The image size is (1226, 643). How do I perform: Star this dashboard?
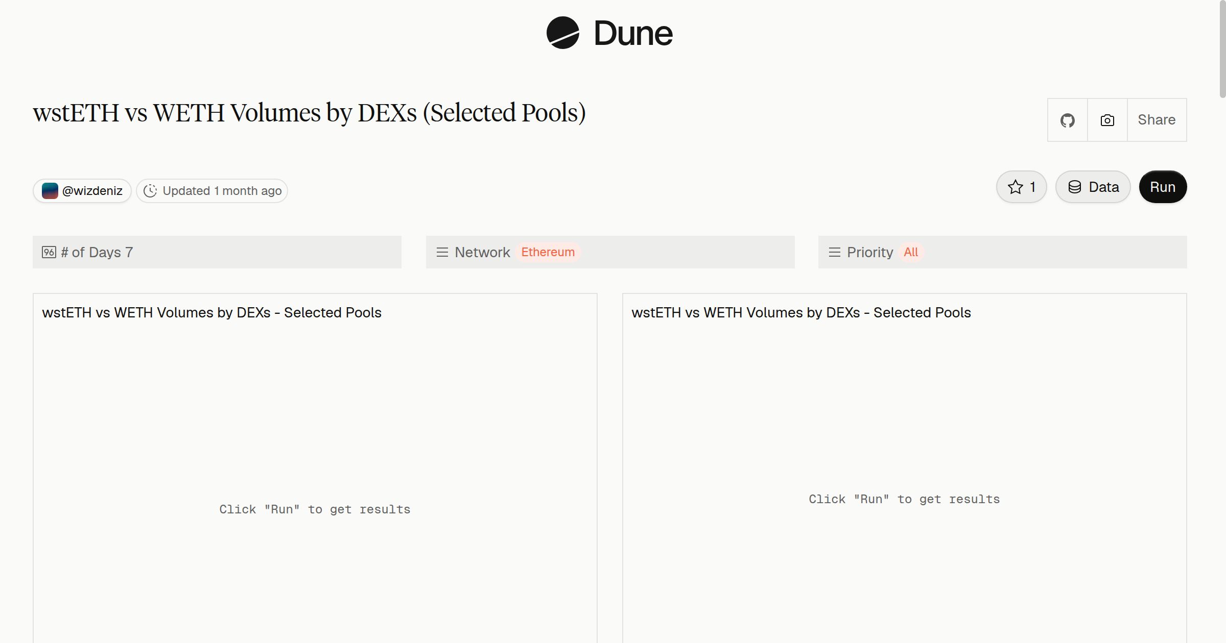1021,187
